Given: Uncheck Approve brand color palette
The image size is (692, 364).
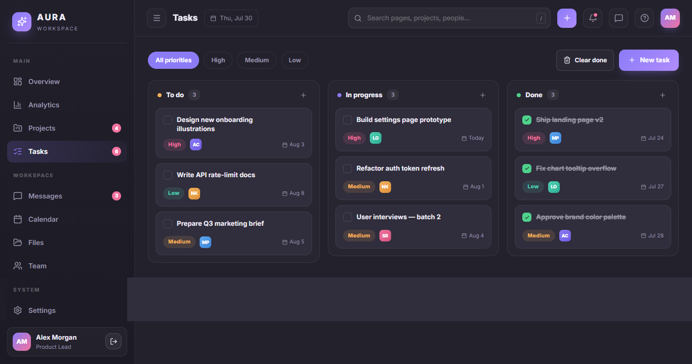Looking at the screenshot, I should click(527, 217).
